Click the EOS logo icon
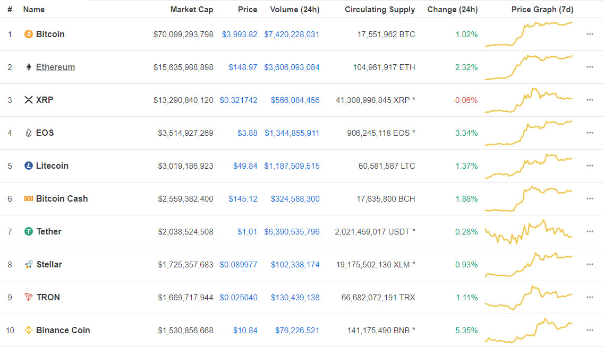 (29, 133)
